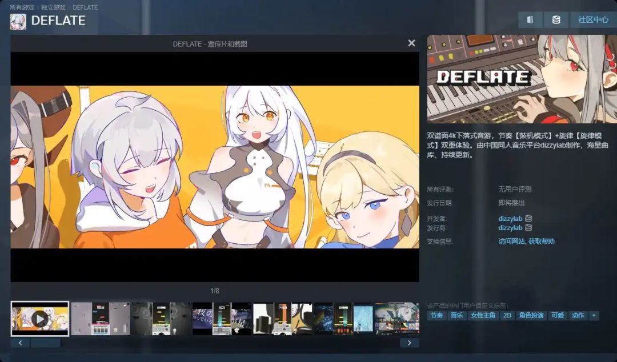The image size is (617, 362).
Task: Click the DEFLATE header capsule image
Action: (x=522, y=79)
